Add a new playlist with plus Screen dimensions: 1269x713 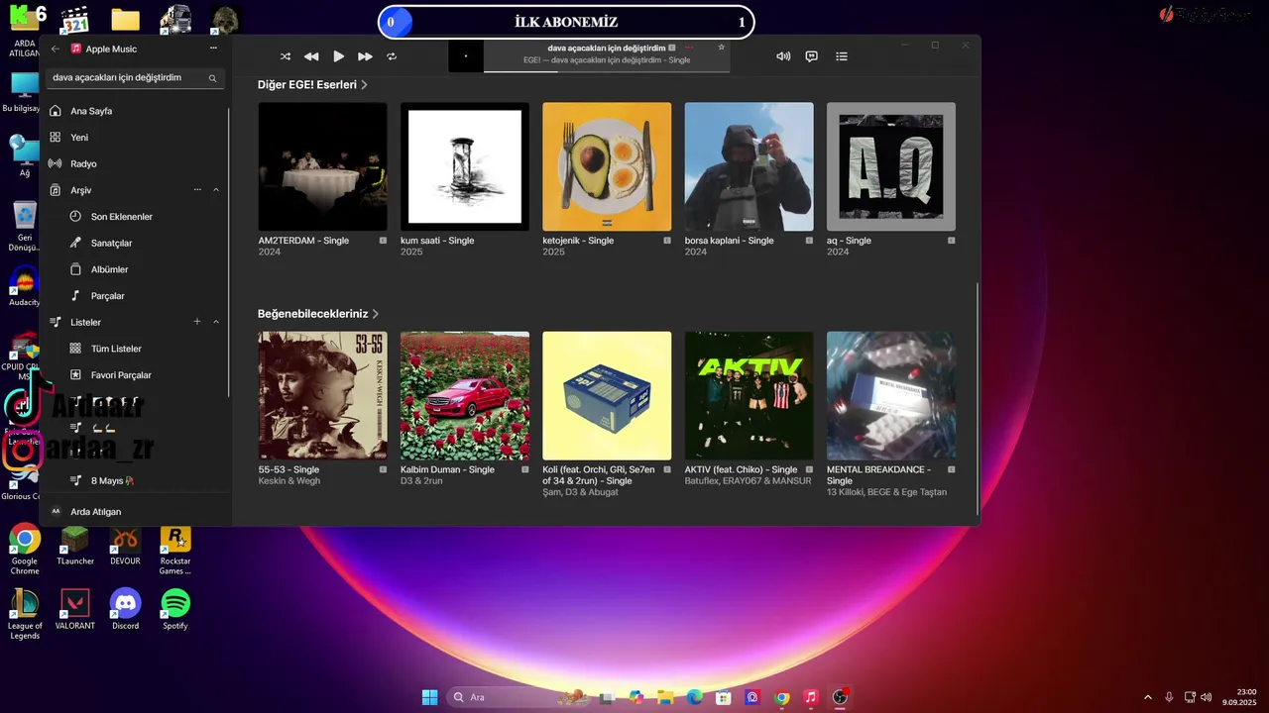(197, 322)
